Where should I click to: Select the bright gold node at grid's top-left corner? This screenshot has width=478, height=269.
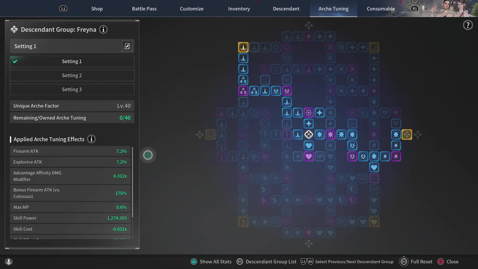tap(243, 47)
